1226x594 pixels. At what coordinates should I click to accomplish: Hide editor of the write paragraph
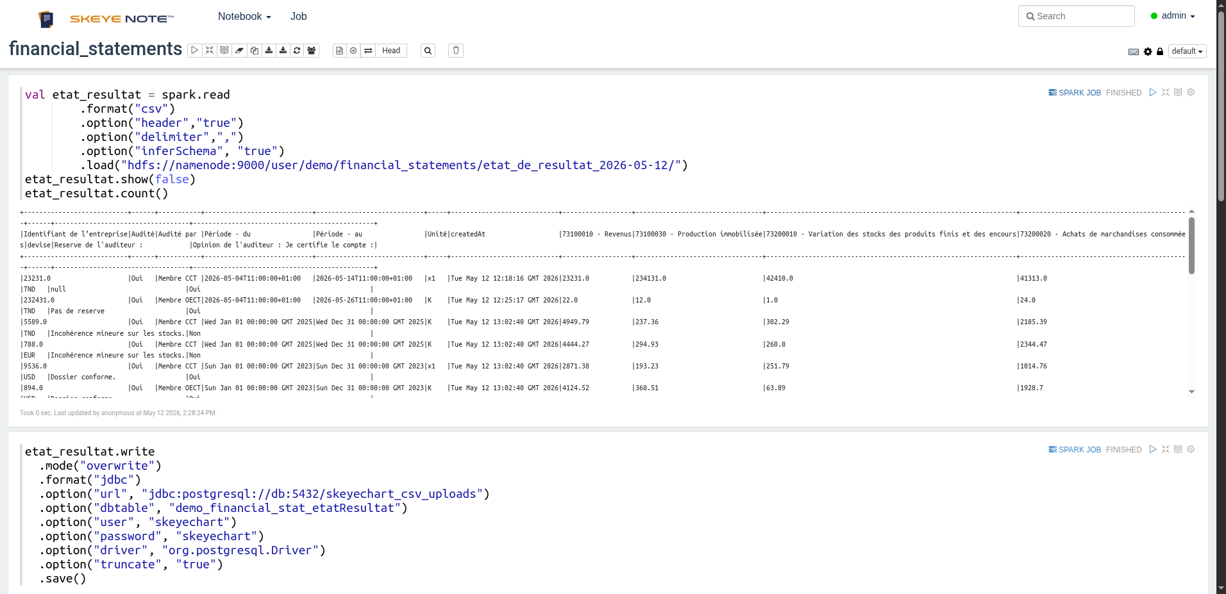(1166, 449)
